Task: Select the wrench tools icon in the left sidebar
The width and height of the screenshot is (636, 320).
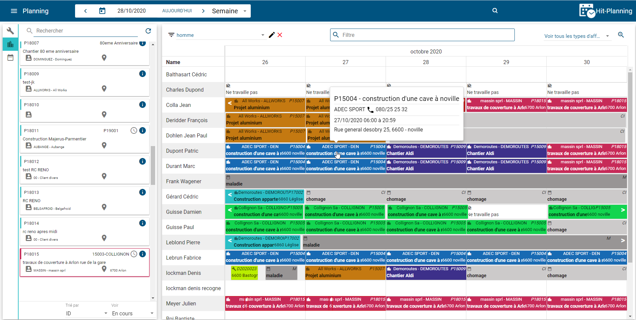Action: click(10, 31)
